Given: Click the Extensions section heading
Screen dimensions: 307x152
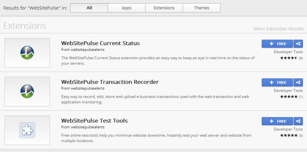Looking at the screenshot, I should click(25, 26).
